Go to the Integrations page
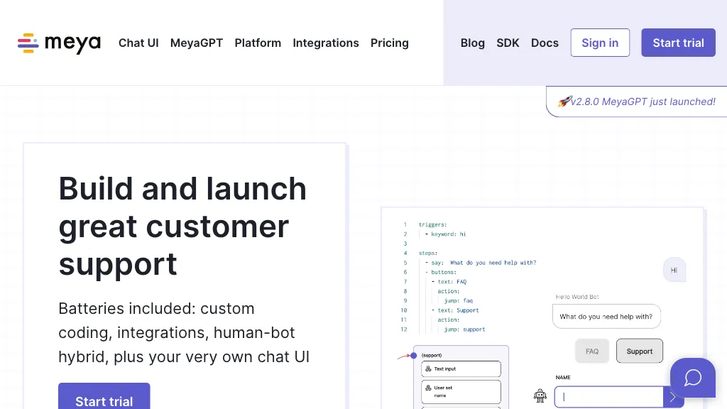This screenshot has height=409, width=727. [326, 43]
